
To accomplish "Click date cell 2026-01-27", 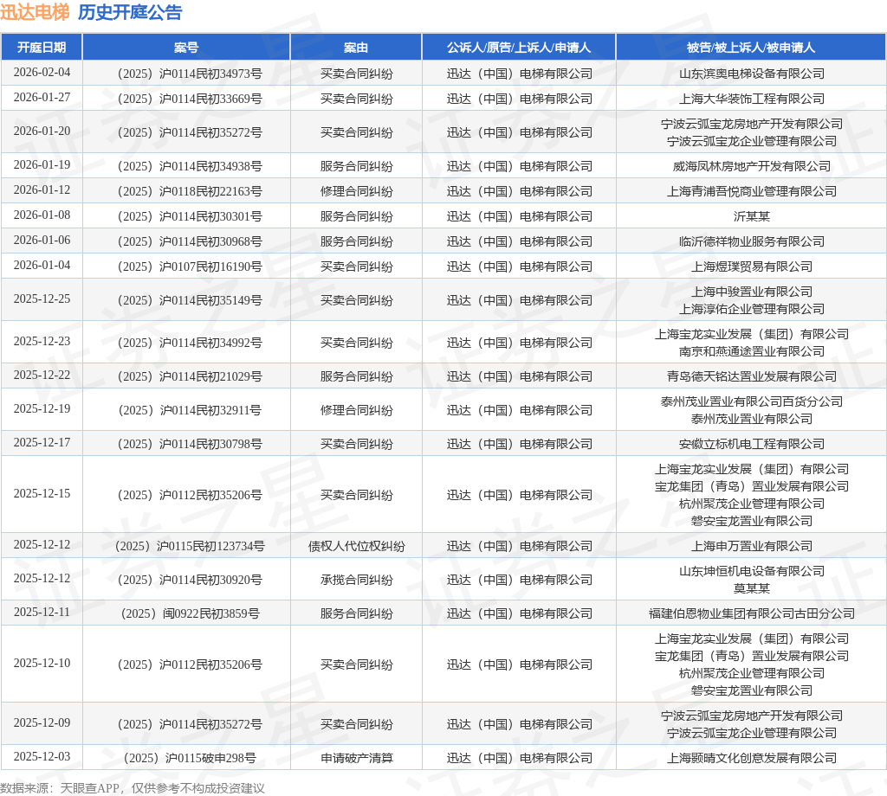I will (42, 97).
